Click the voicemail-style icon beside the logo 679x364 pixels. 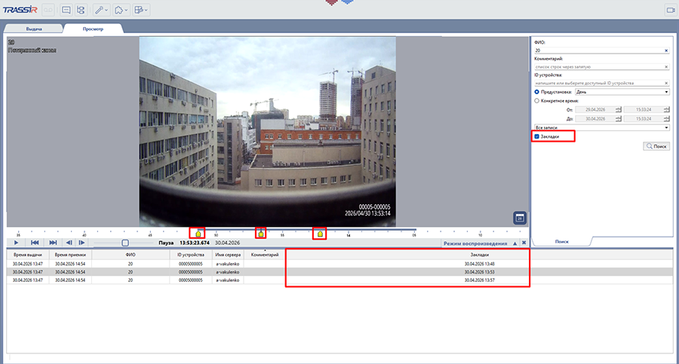(48, 10)
